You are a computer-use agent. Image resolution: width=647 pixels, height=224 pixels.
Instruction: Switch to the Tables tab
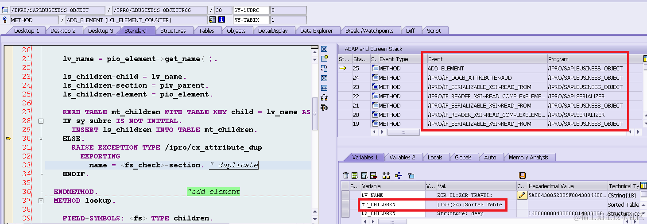(x=206, y=31)
